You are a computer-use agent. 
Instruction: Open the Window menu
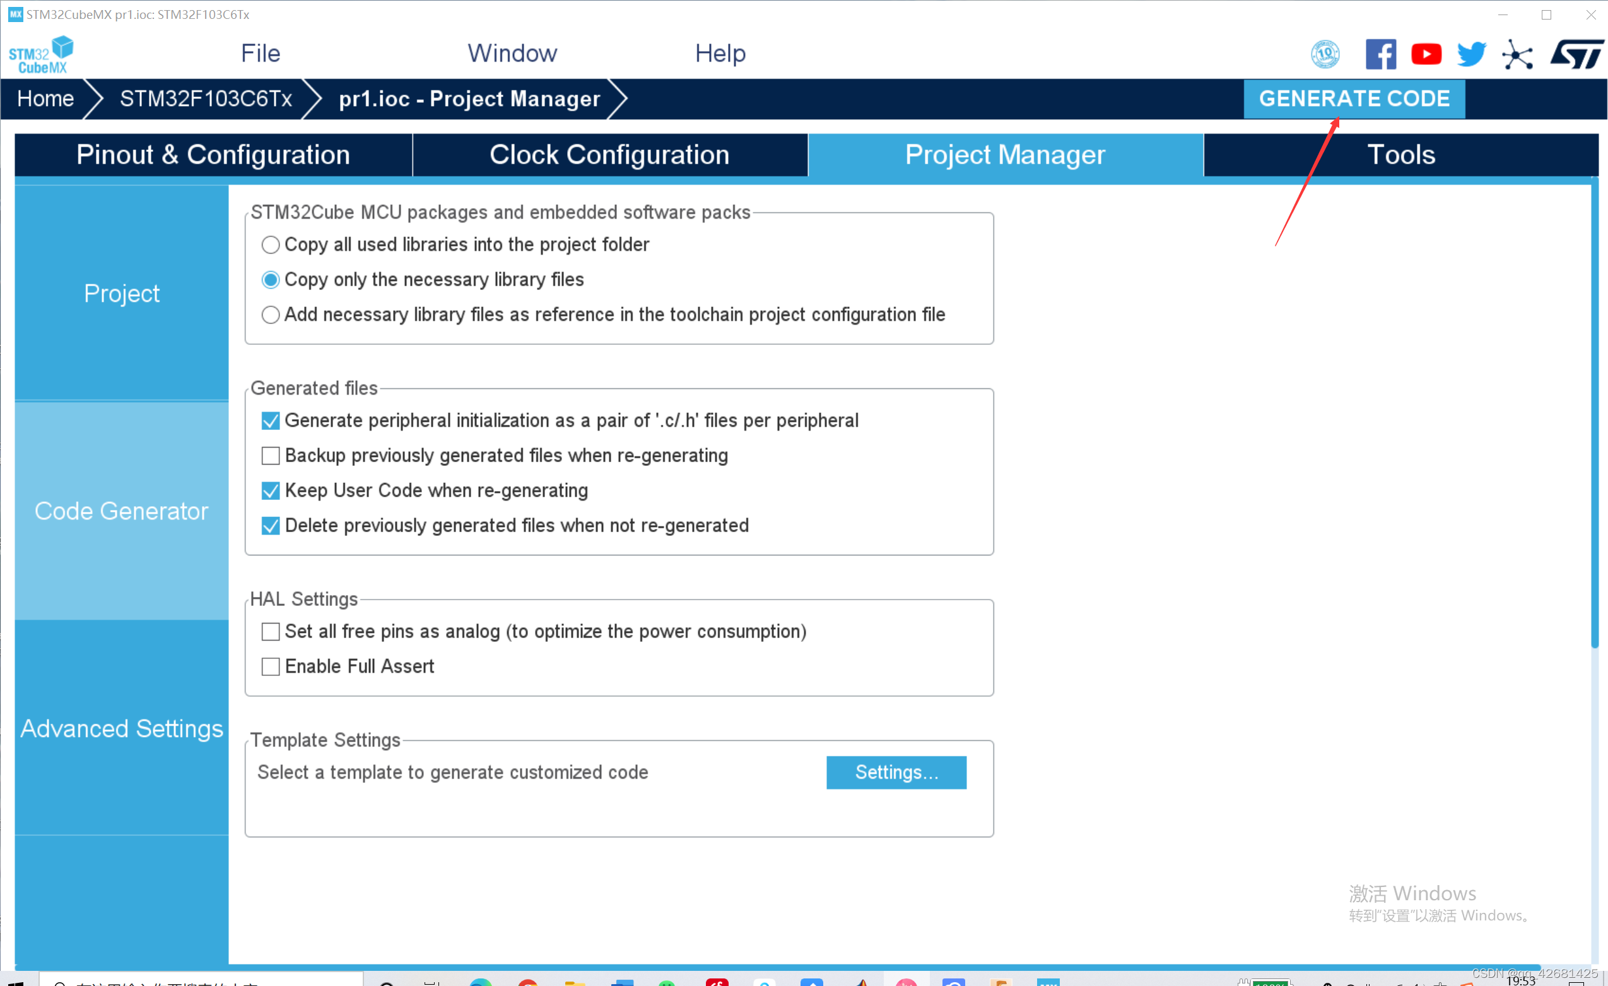tap(512, 54)
